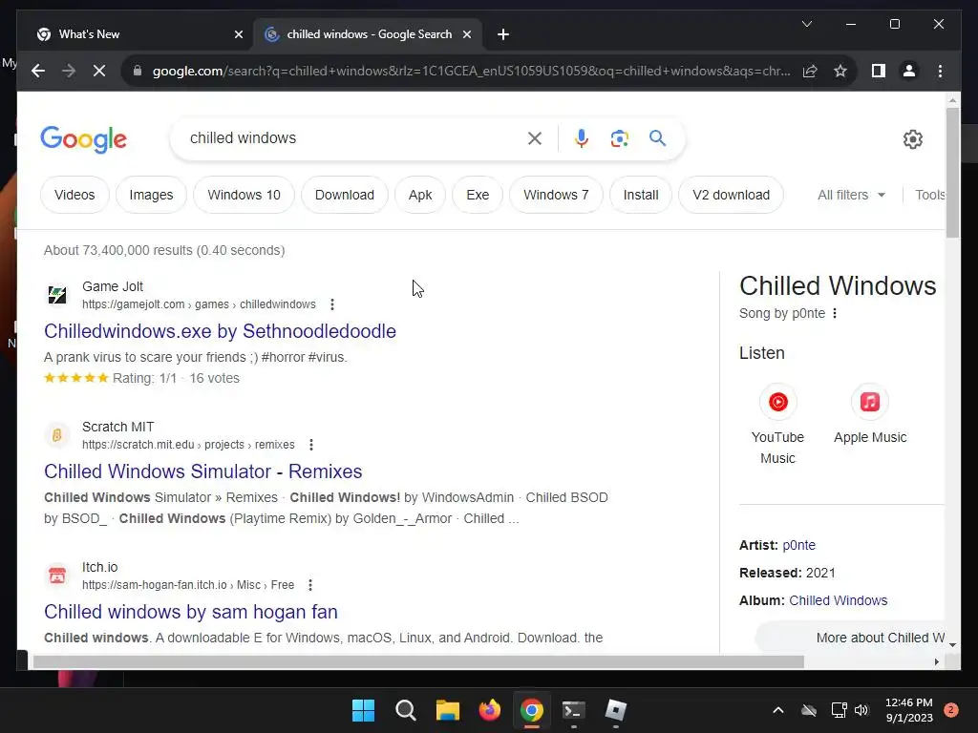Bookmark this page with the star icon

click(x=840, y=71)
